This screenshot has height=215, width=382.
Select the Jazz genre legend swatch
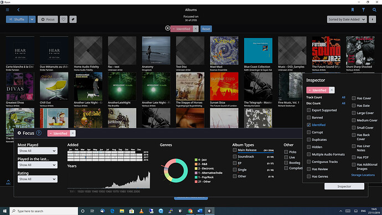pos(196,160)
